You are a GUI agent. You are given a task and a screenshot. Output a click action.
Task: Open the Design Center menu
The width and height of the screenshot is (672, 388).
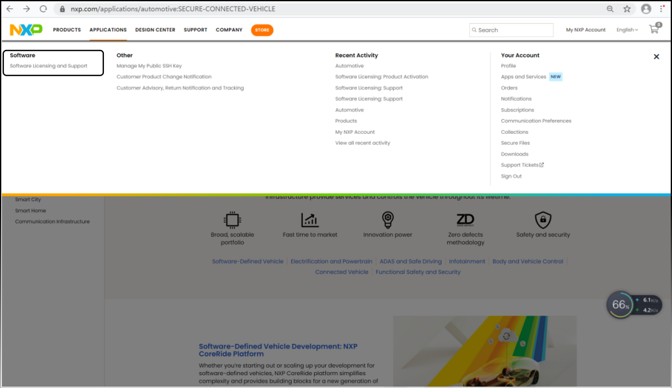coord(155,30)
